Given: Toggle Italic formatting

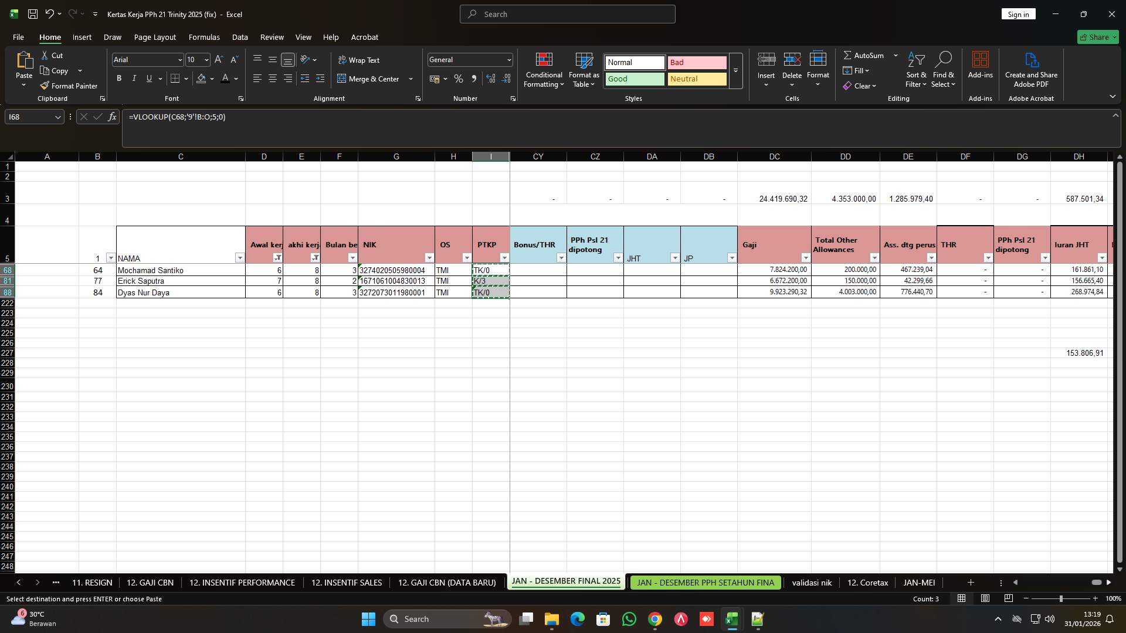Looking at the screenshot, I should [x=134, y=79].
